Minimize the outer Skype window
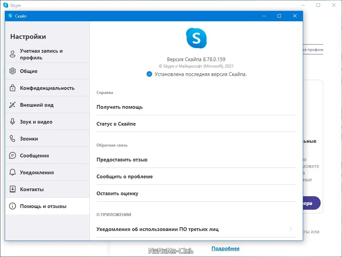 pos(303,5)
